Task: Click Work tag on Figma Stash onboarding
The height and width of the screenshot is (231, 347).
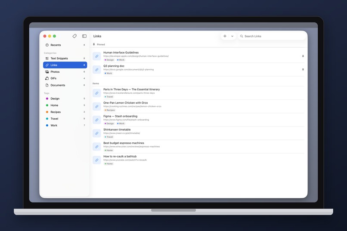Action: point(121,123)
